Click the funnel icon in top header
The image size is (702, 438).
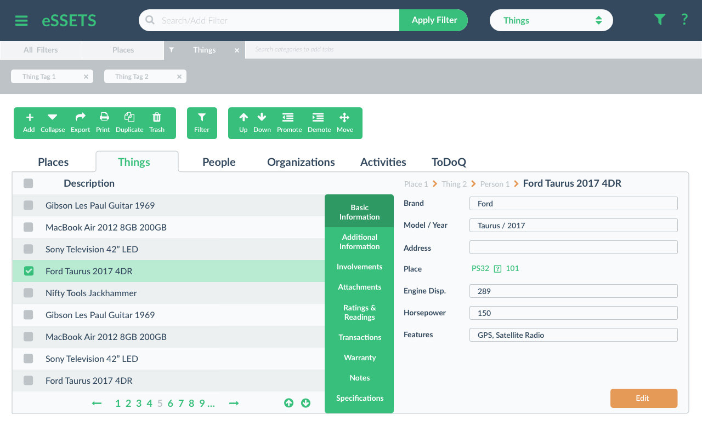click(x=659, y=20)
